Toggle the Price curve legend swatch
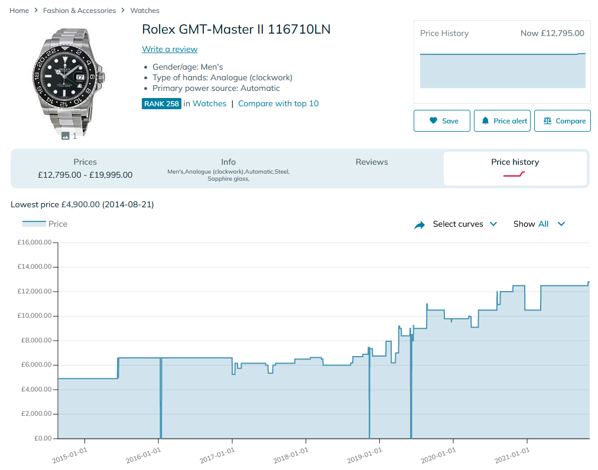598x470 pixels. tap(34, 224)
